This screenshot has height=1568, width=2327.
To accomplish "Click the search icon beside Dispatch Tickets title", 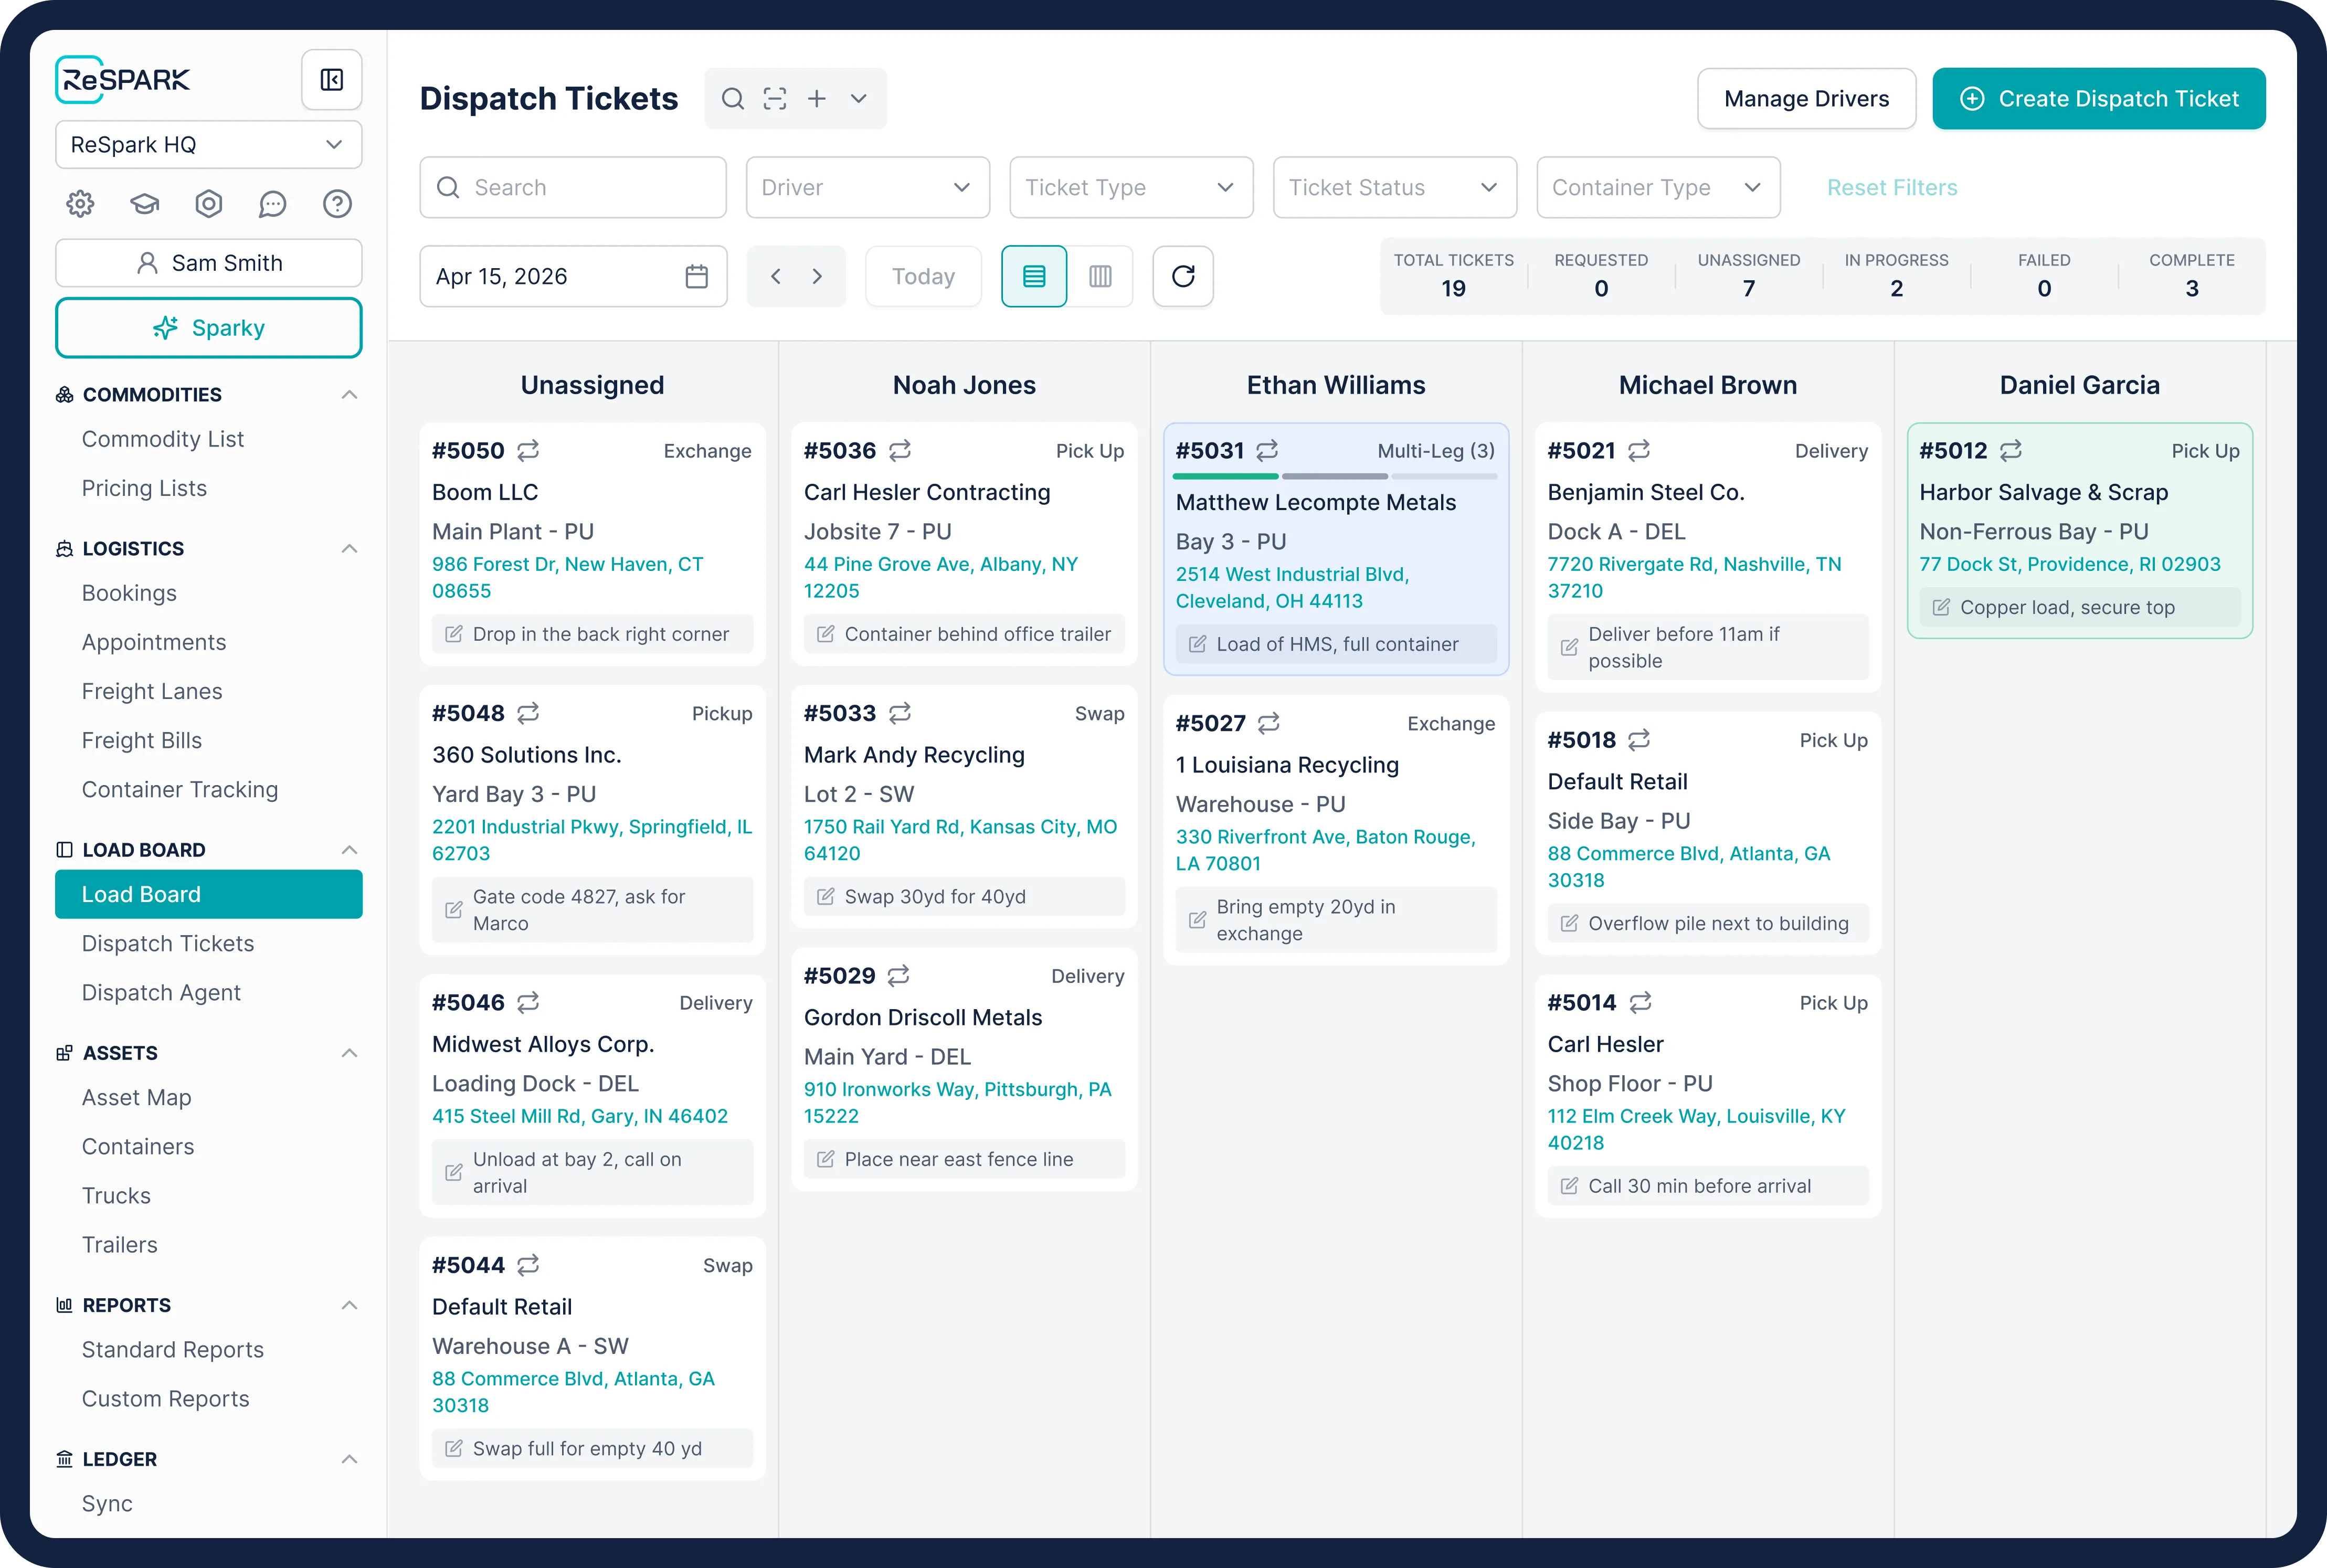I will tap(733, 99).
